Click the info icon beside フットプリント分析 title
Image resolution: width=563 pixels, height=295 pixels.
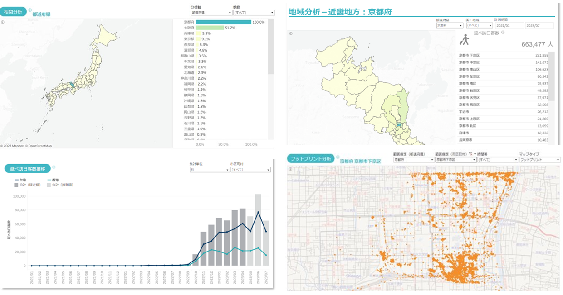coord(338,157)
